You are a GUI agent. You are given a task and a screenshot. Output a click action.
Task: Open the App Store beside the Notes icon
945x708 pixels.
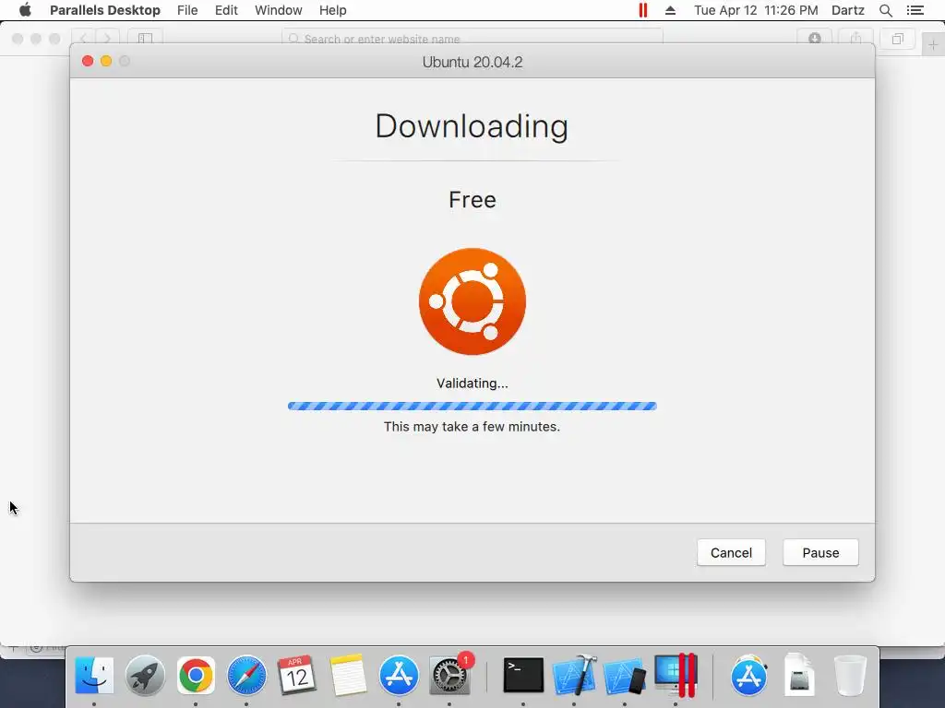(x=399, y=675)
